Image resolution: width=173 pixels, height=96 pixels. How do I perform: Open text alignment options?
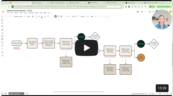[x=45, y=16]
